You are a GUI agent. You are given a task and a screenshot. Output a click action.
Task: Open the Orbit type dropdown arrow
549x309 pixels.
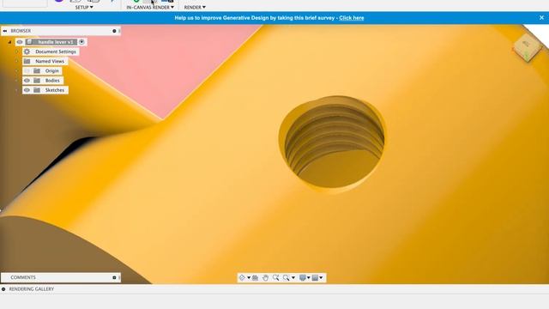point(249,278)
